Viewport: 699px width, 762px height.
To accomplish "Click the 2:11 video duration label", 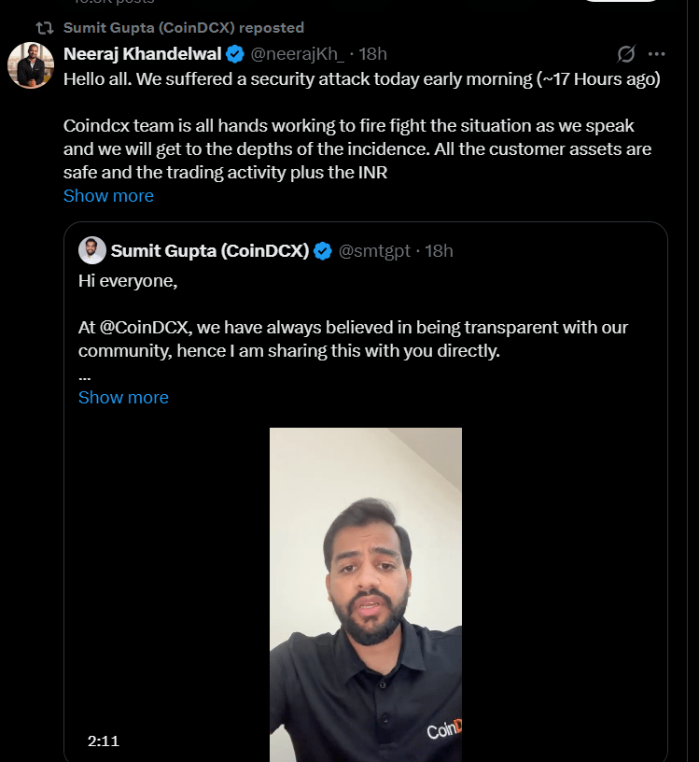I will [x=104, y=741].
